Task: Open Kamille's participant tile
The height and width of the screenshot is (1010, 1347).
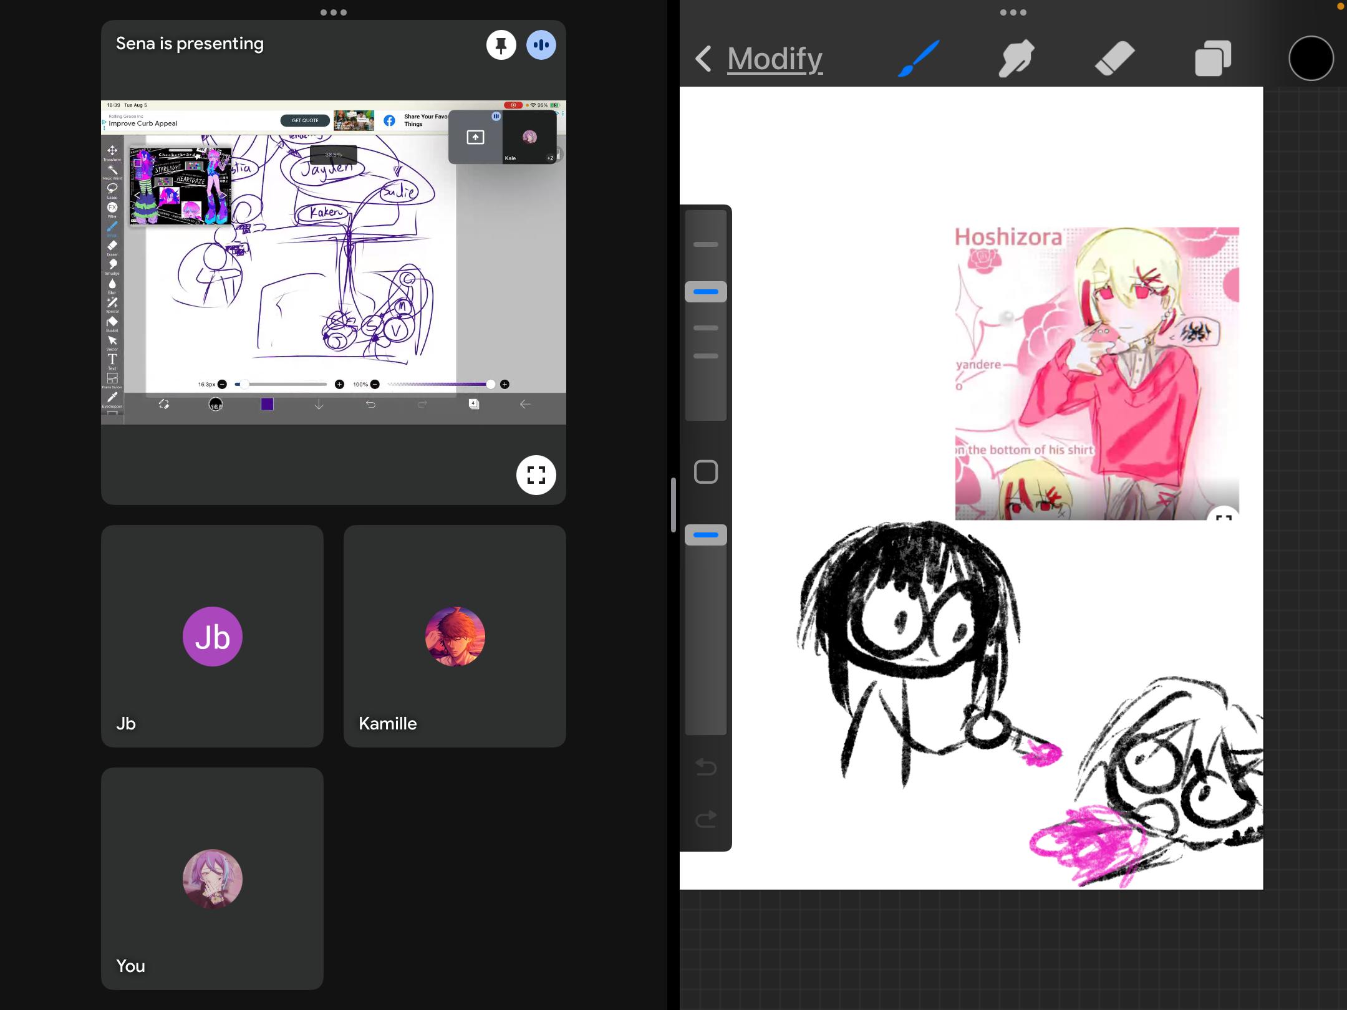Action: [x=455, y=636]
